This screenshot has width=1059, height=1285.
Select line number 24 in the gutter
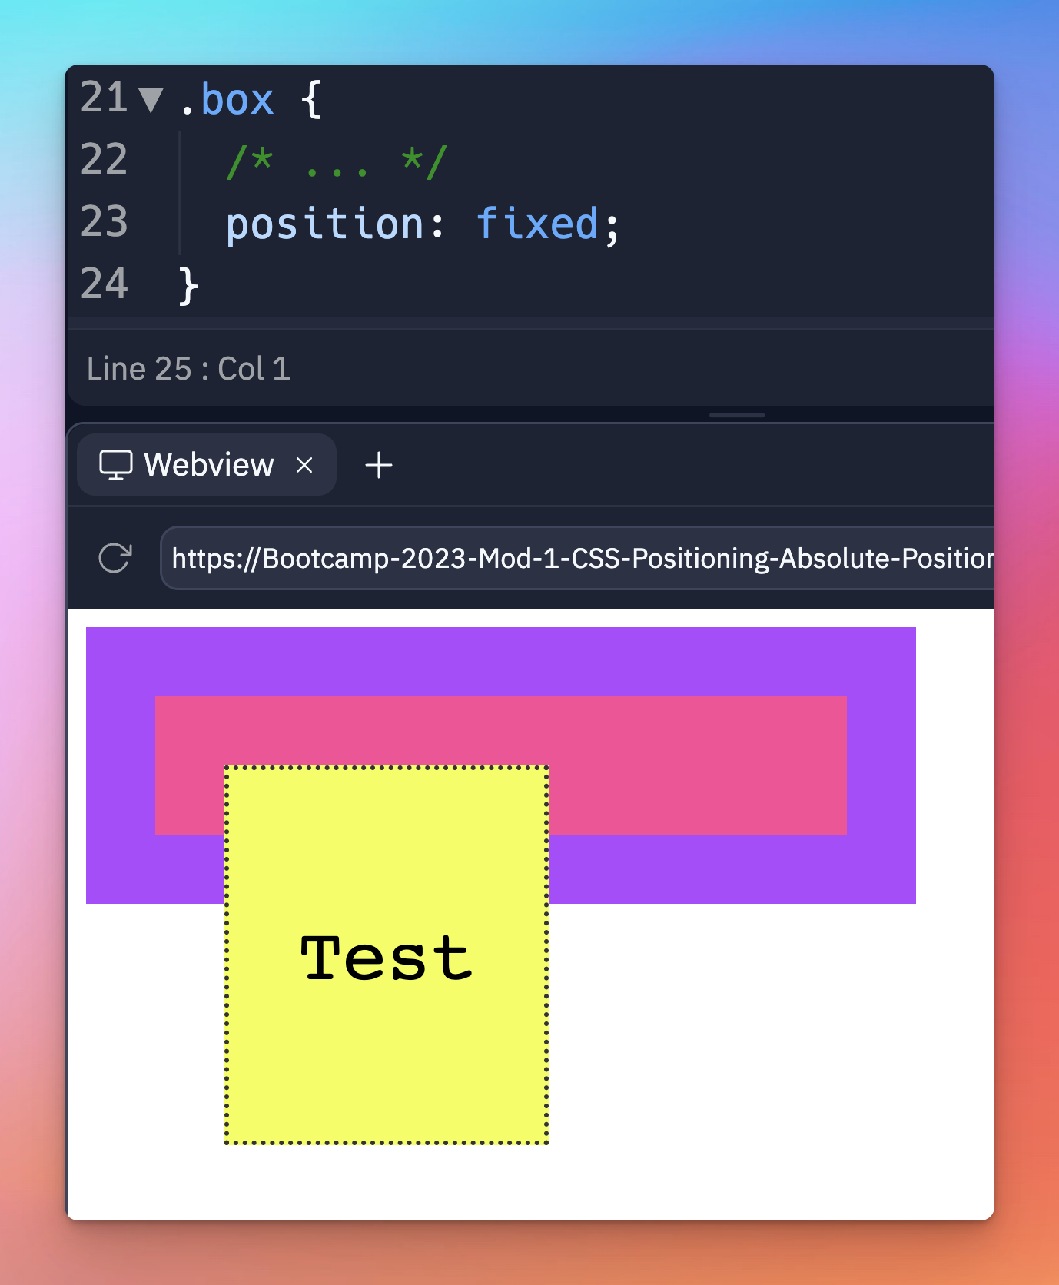104,285
